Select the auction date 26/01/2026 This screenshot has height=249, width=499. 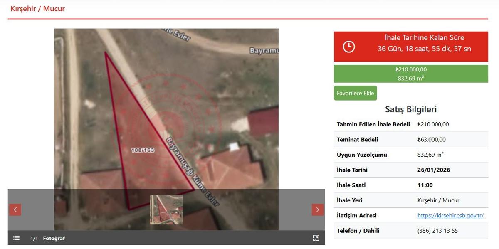(x=433, y=170)
